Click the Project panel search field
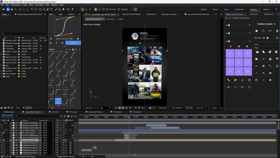 pyautogui.click(x=24, y=34)
